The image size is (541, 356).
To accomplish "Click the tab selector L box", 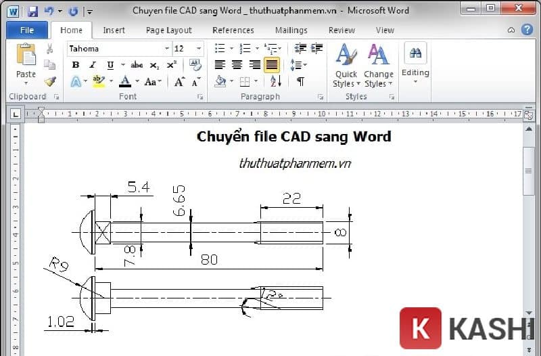I will [15, 114].
